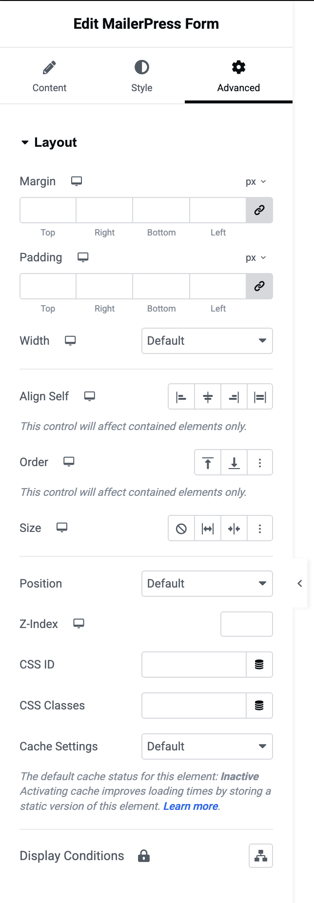The height and width of the screenshot is (903, 314).
Task: Open the Width dropdown
Action: 207,341
